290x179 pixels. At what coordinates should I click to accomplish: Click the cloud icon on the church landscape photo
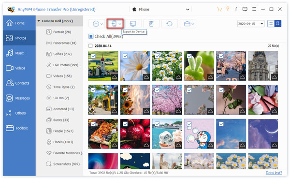click(x=114, y=77)
